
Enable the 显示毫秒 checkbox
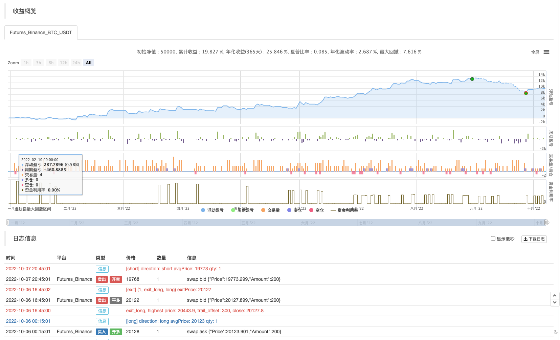[493, 239]
